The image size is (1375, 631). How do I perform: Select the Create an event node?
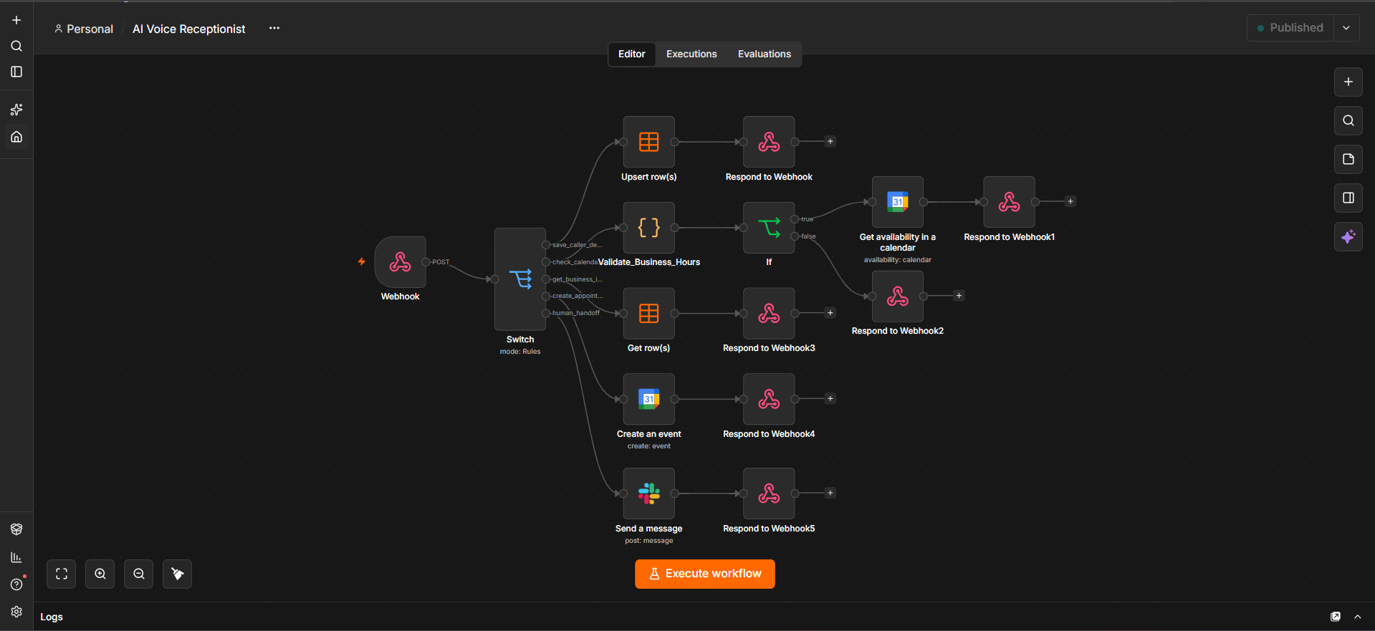pos(649,399)
